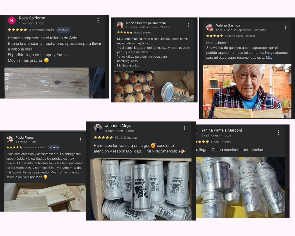
Task: Open the monica beatriz palamarchuk profile name
Action: 146,23
